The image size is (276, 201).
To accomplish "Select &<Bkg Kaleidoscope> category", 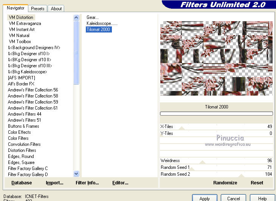I will (x=27, y=72).
